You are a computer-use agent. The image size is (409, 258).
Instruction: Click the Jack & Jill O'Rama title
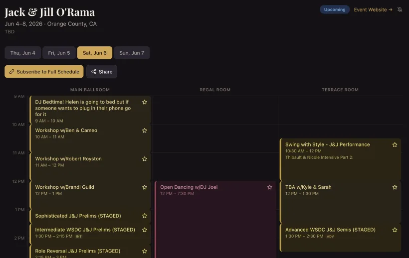pyautogui.click(x=50, y=12)
